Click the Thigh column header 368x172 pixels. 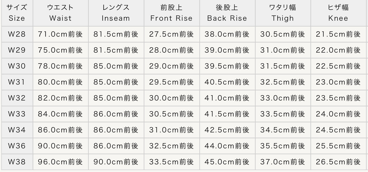click(x=283, y=13)
